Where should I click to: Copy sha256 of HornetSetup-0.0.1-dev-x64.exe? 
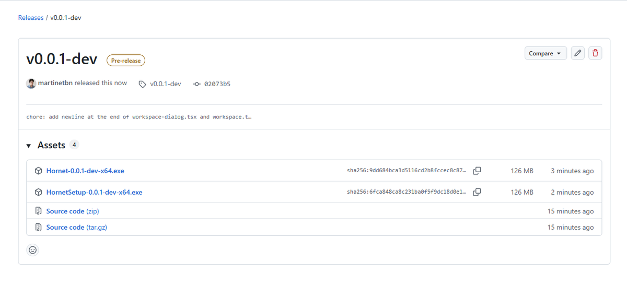pos(477,192)
